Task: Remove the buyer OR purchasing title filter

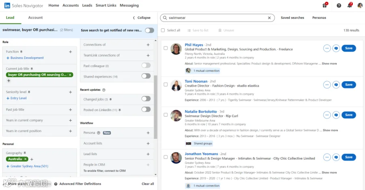Action: pyautogui.click(x=70, y=75)
